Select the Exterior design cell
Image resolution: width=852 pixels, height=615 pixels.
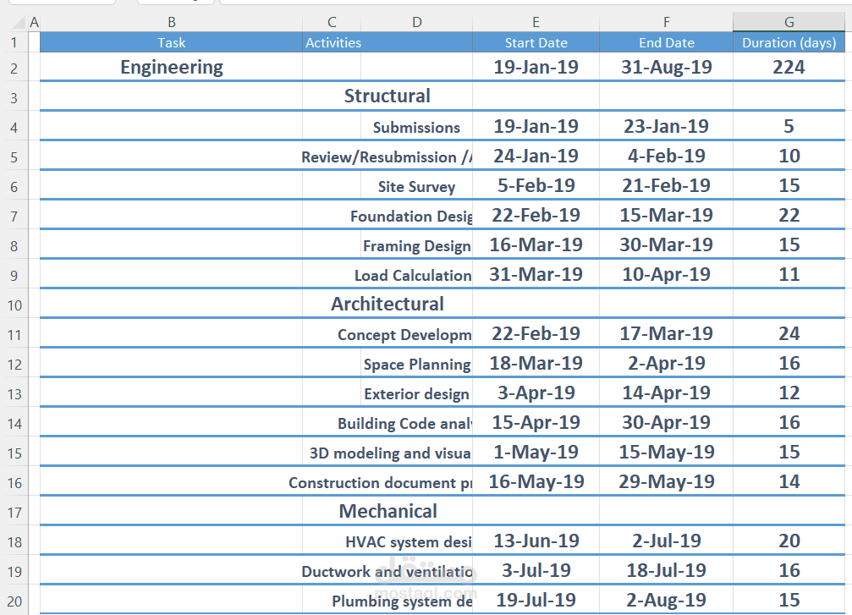click(417, 393)
